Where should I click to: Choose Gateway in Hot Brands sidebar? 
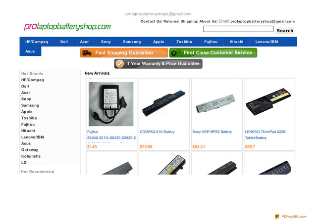tap(30, 150)
